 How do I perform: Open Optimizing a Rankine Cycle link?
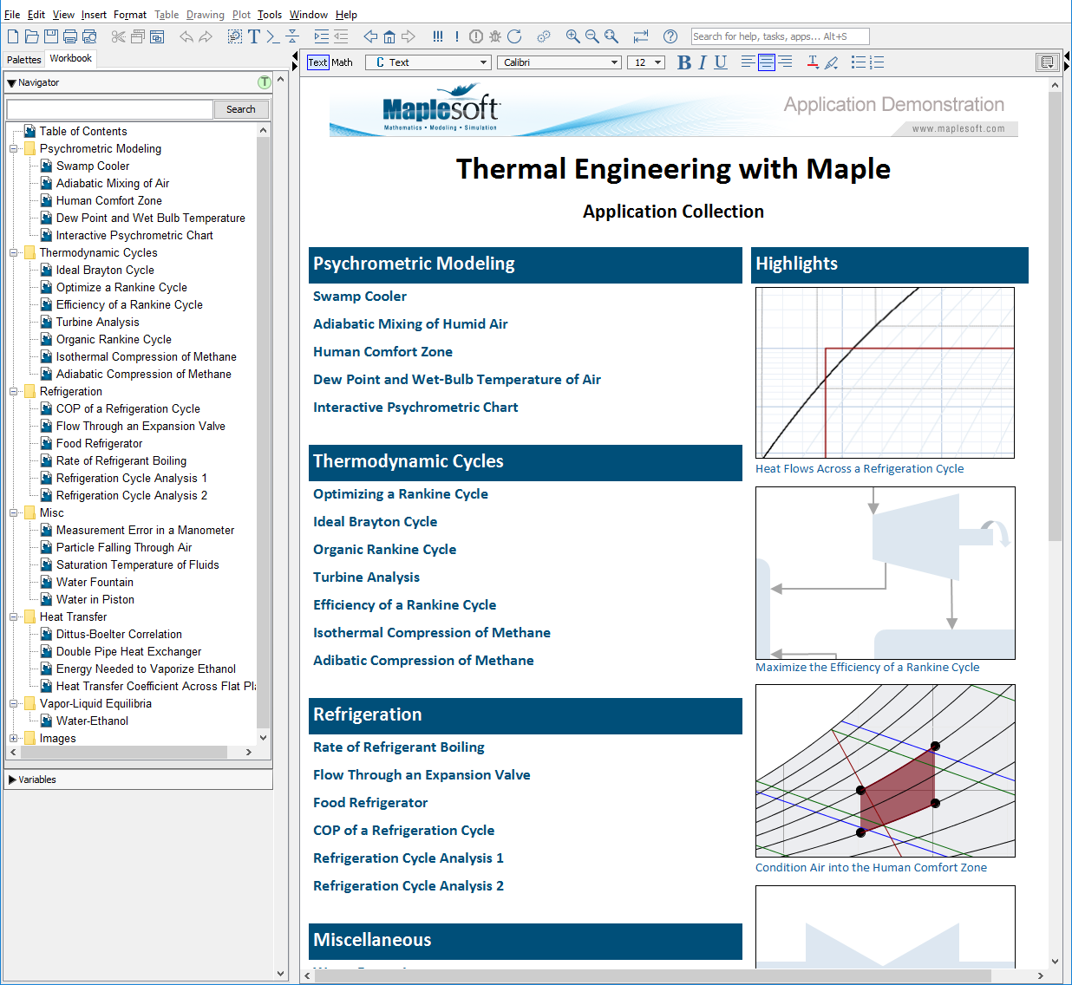pyautogui.click(x=401, y=494)
